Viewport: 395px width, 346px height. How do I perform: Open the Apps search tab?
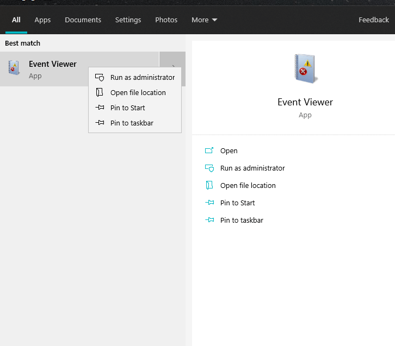pyautogui.click(x=42, y=20)
